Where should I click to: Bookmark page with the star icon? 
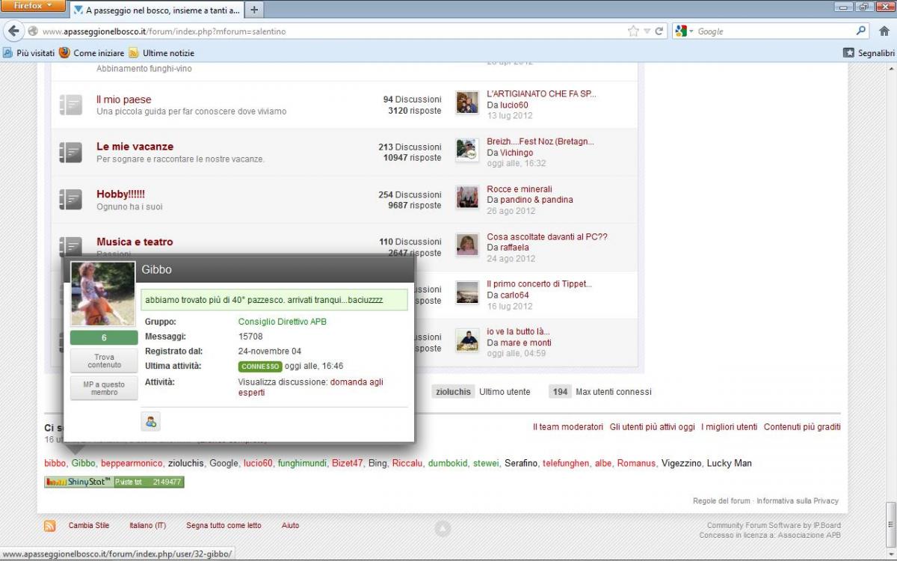point(634,31)
